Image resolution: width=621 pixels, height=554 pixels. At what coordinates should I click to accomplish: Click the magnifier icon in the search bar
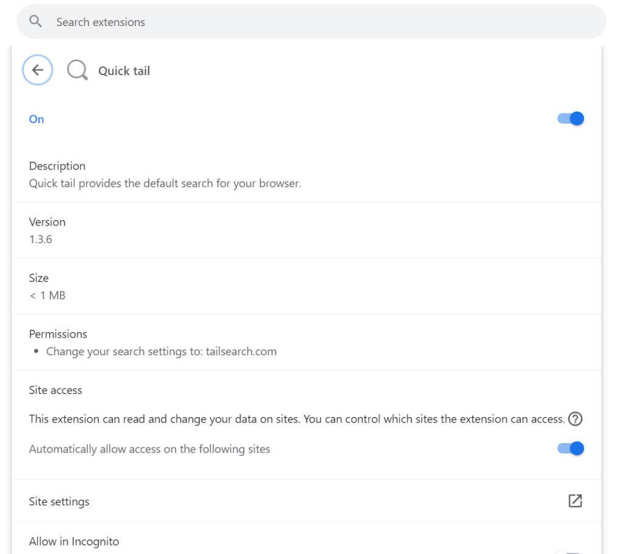click(36, 22)
